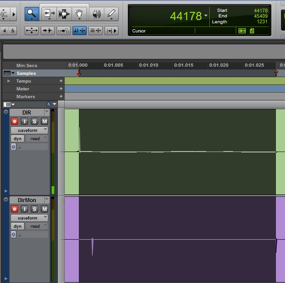Screen dimensions: 285x283
Task: Select the Zoomer magnifier tool
Action: (31, 14)
